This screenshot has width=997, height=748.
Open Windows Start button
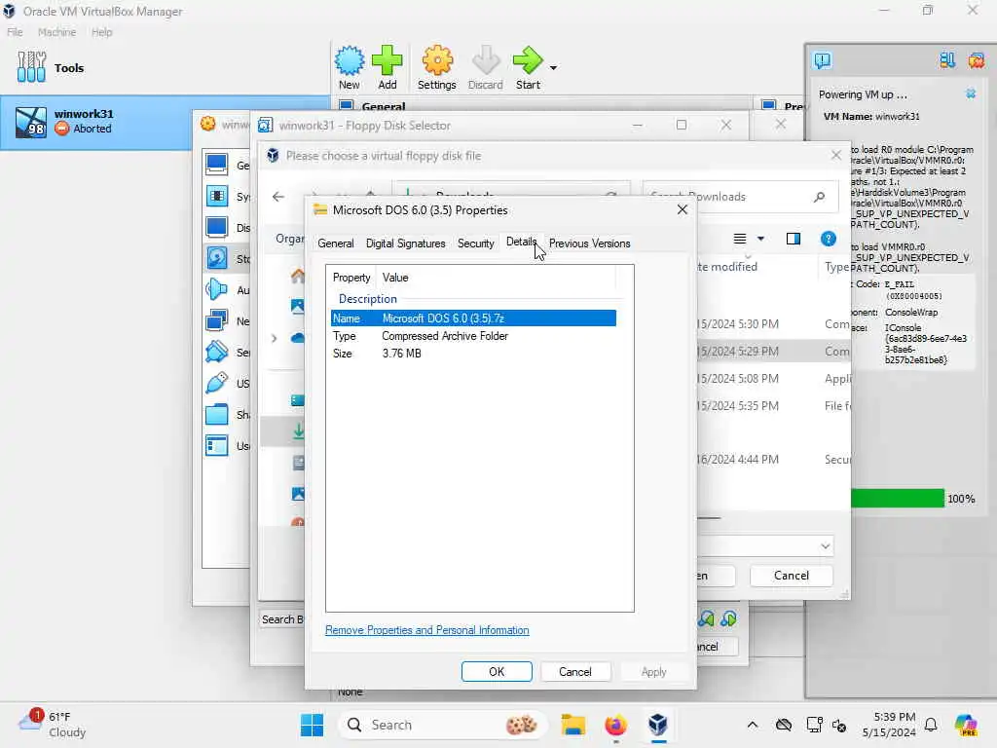(312, 725)
